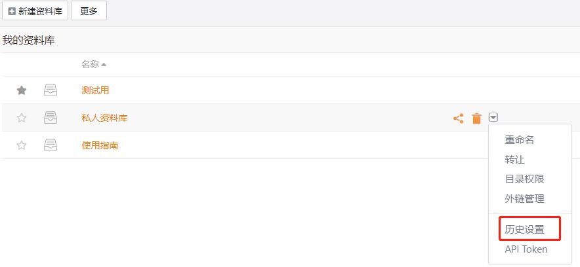
Task: Click the 新建资料库 button
Action: [35, 11]
